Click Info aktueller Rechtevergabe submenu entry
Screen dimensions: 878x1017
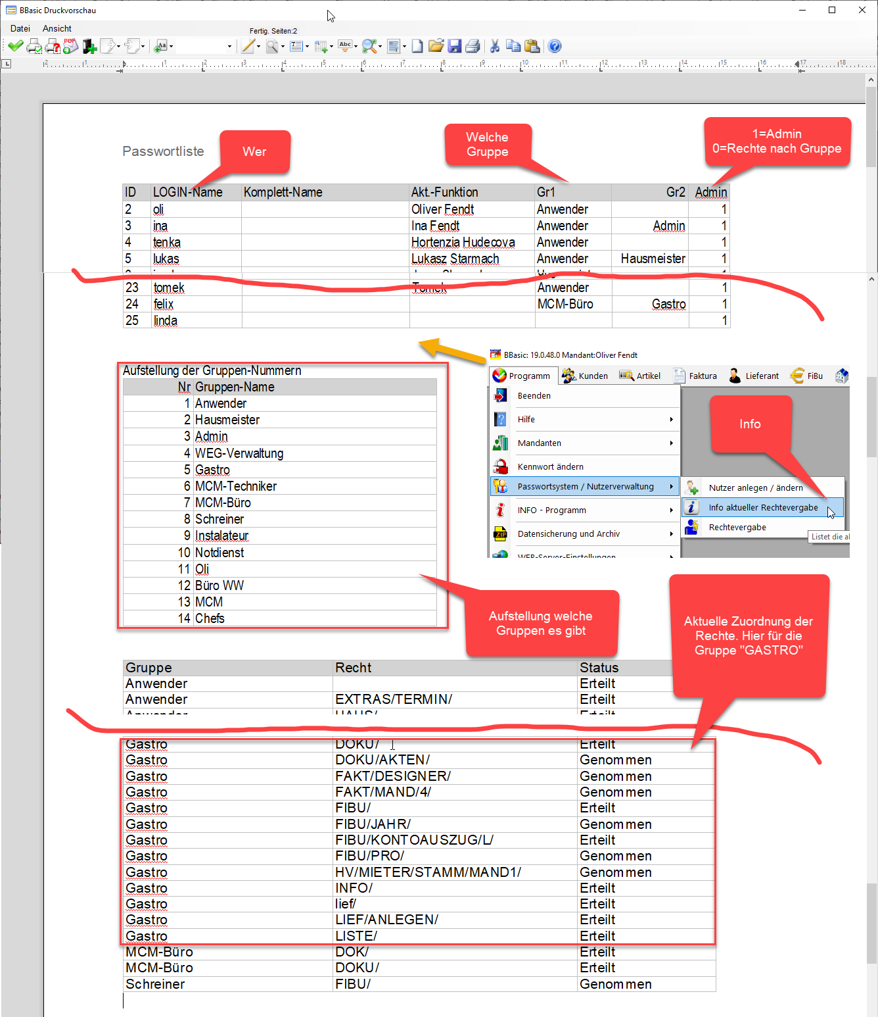(763, 507)
